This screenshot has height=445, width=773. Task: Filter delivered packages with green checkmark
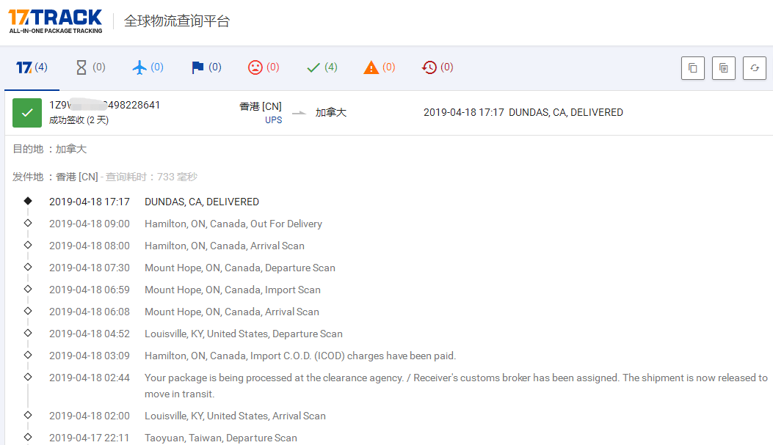pos(322,67)
